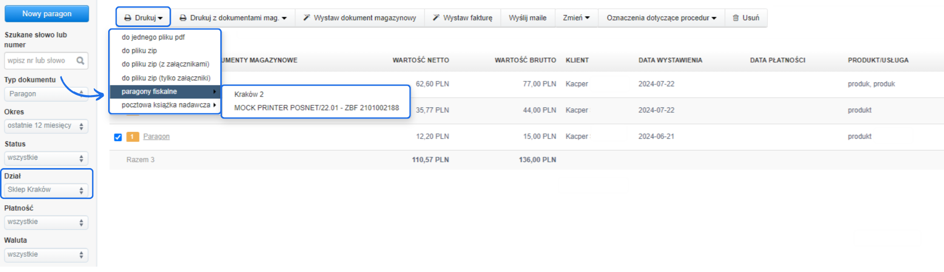Viewport: 944px width, 272px height.
Task: Expand 'pocztowa książka nadawcza' submenu
Action: click(166, 105)
